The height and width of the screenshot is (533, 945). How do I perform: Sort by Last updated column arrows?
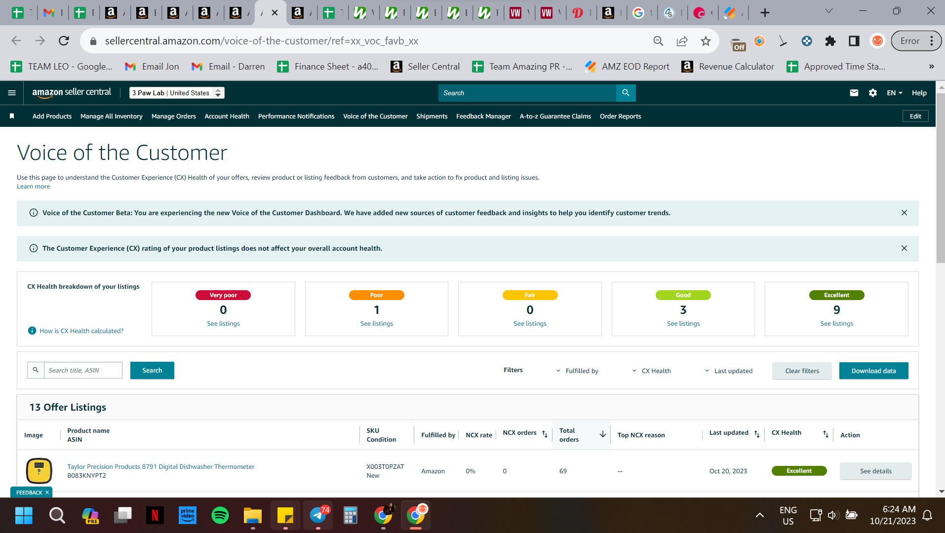coord(757,434)
